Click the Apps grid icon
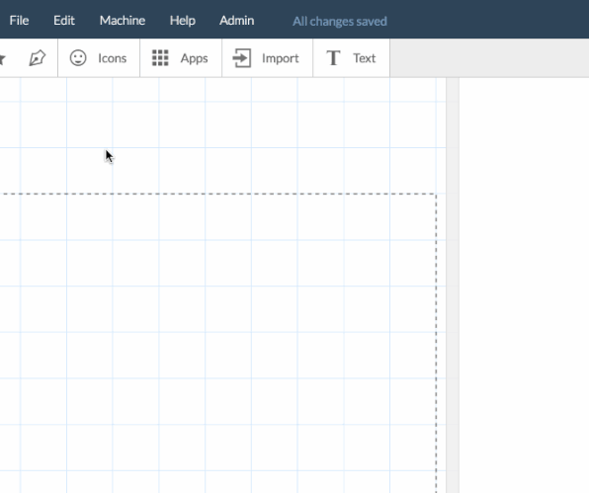Viewport: 589px width, 493px height. click(160, 58)
